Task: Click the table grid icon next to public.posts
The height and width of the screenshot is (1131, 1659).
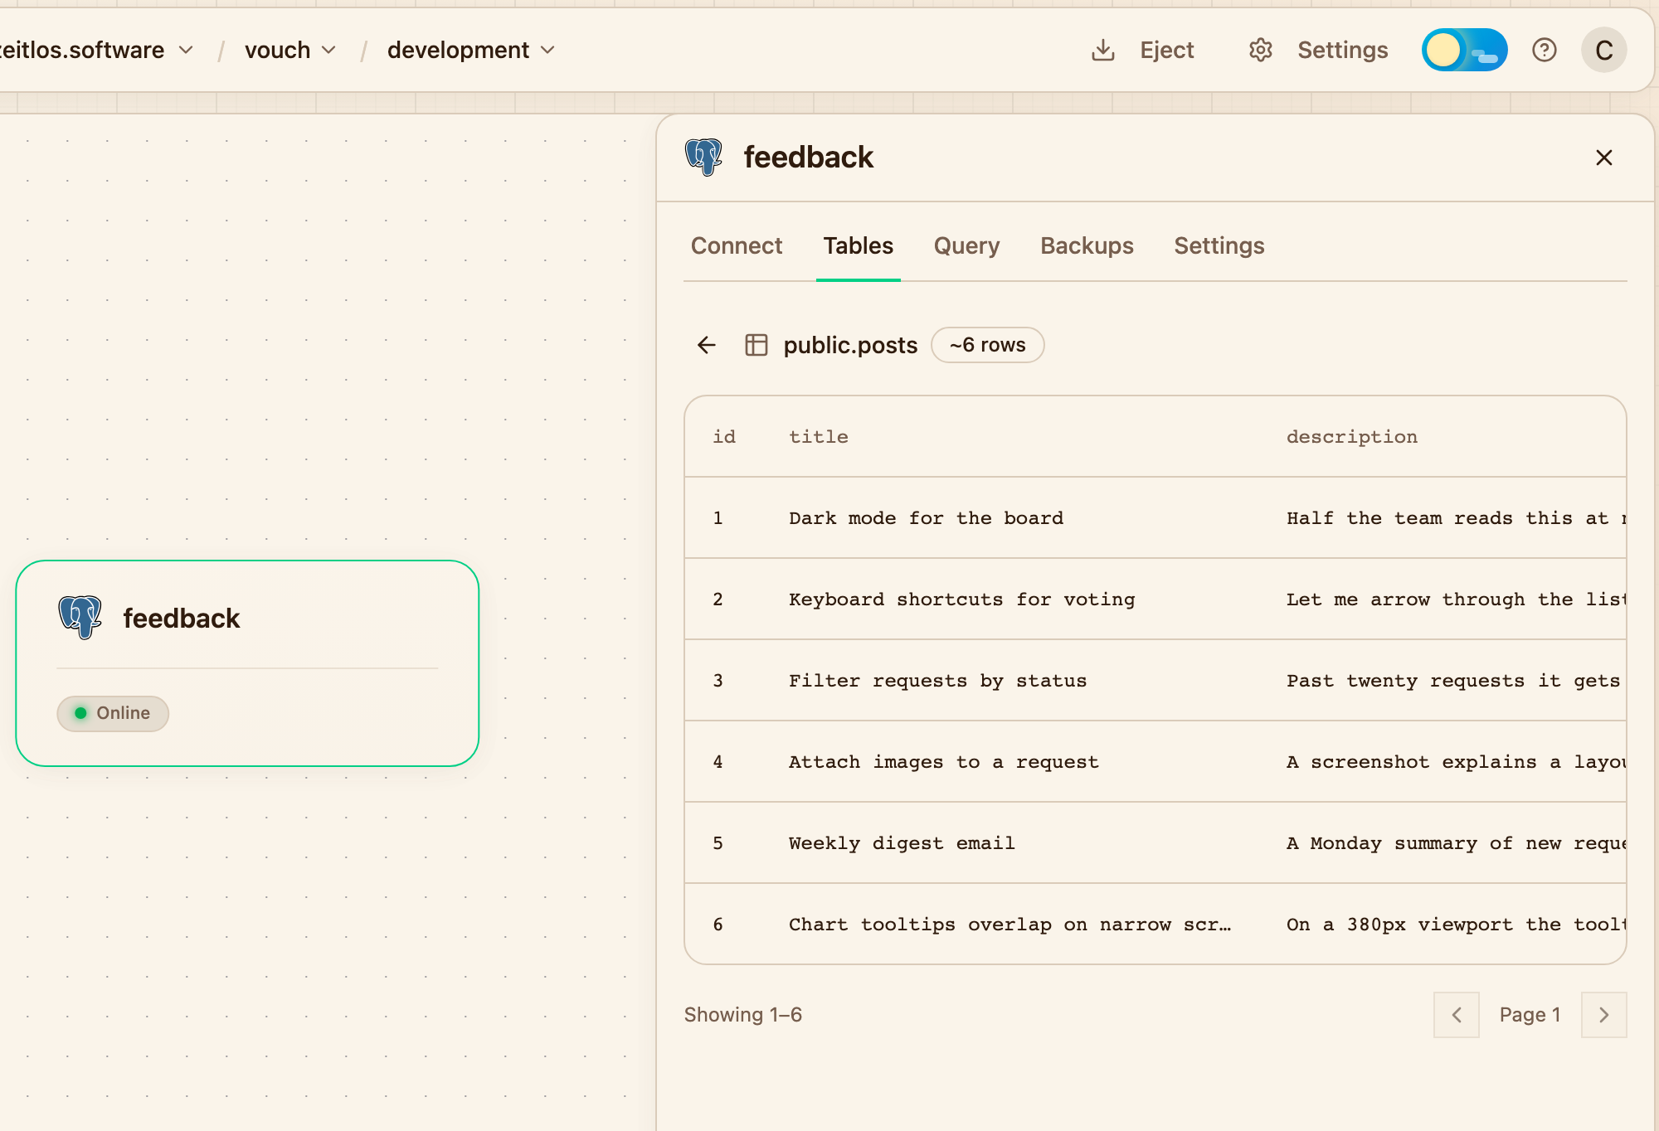Action: pyautogui.click(x=756, y=345)
